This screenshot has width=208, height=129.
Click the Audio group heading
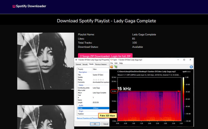(x=81, y=106)
